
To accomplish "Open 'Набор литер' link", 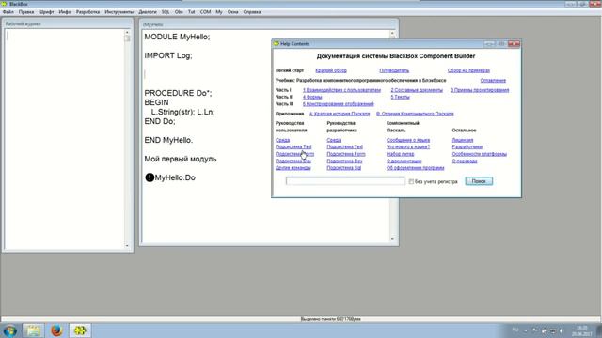I will tap(400, 154).
